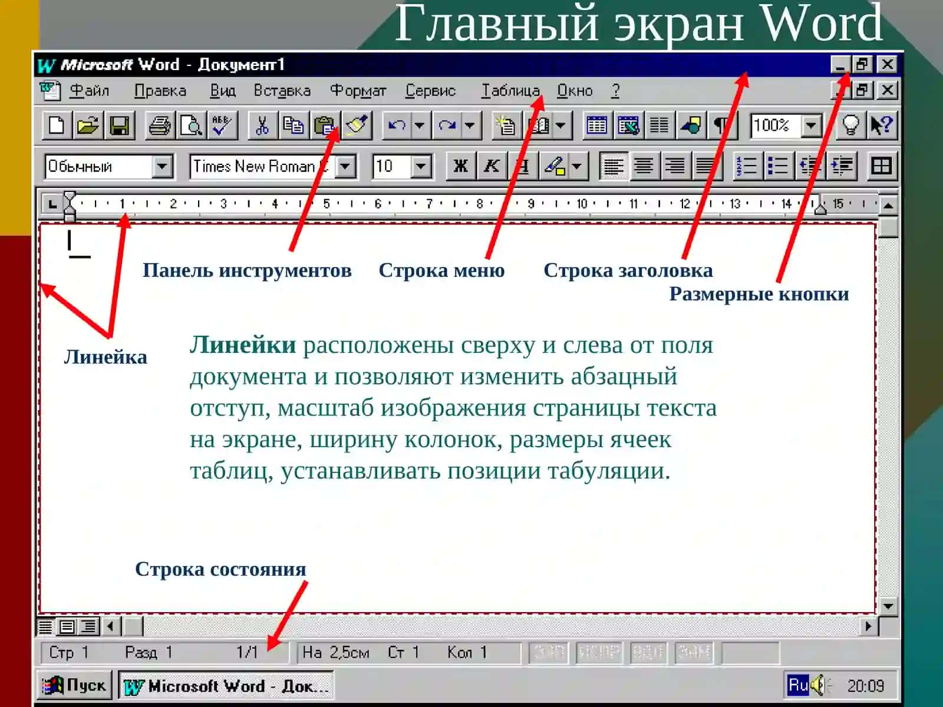Set text columns from toolbar
Image resolution: width=943 pixels, height=707 pixels.
click(x=660, y=125)
